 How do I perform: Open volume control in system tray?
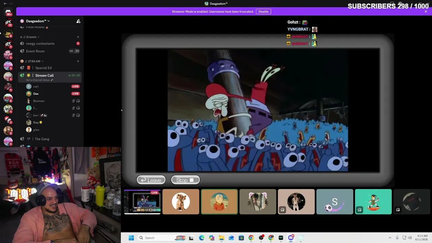410,238
